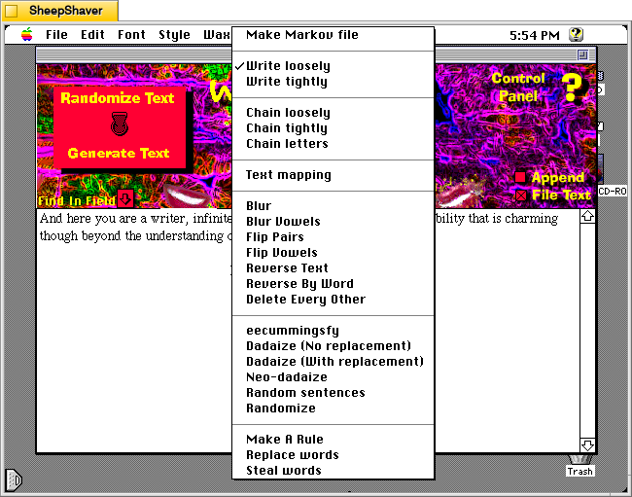632x497 pixels.
Task: Open the Help balloon menu icon
Action: pos(576,35)
